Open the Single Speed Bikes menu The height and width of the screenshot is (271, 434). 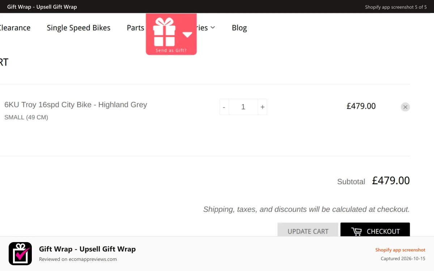pyautogui.click(x=78, y=28)
